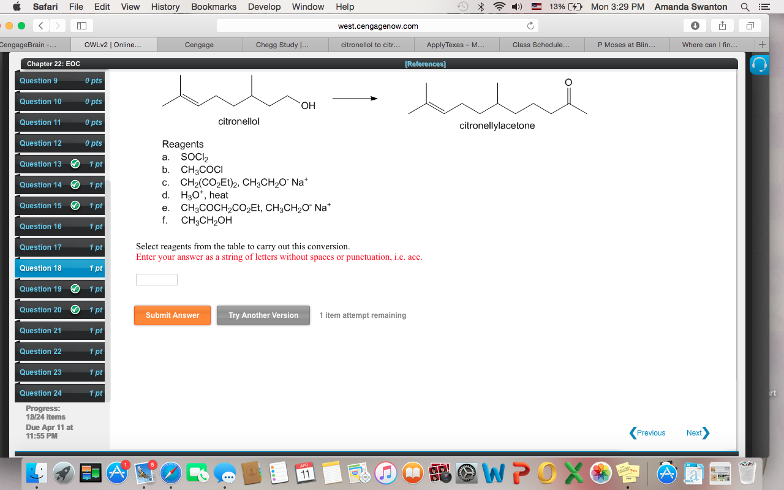Click the Safari share icon
784x490 pixels.
[x=722, y=25]
